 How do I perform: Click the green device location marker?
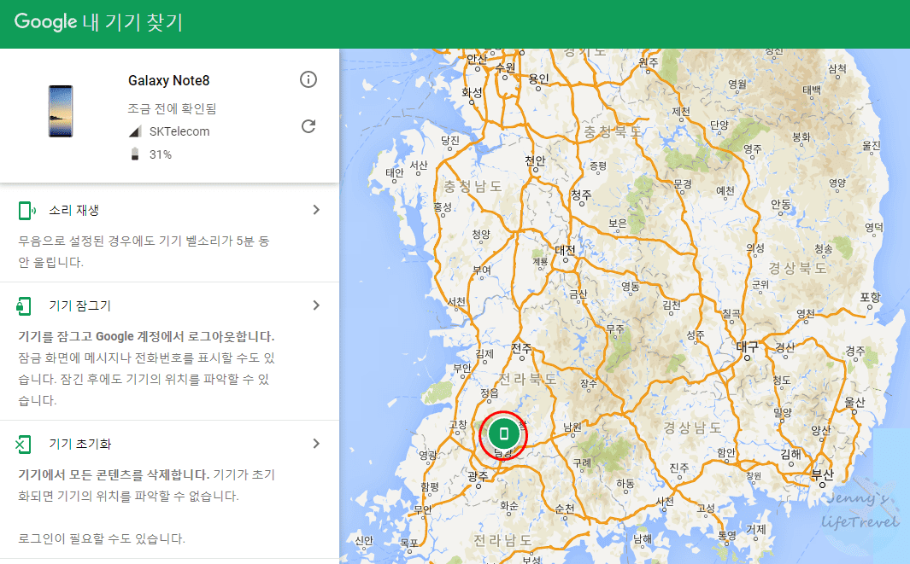pyautogui.click(x=503, y=433)
